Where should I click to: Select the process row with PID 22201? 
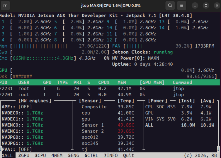110,95
